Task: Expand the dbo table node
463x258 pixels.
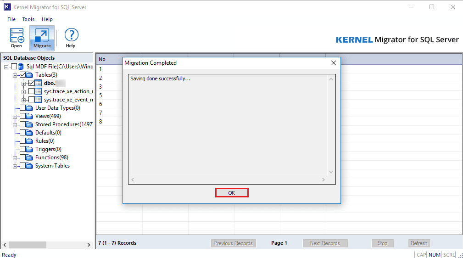Action: (23, 84)
